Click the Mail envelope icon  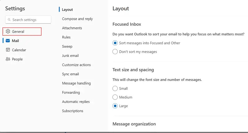8,41
